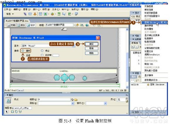Viewport: 170px width, 124px height.
Task: Open the 编辑(E) menu
Action: point(17,9)
